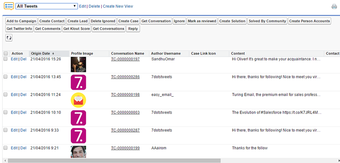340x163 pixels.
Task: Click Edit in the 21/04/2016 10:10 row
Action: (x=14, y=112)
